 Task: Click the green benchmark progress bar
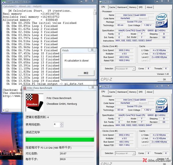point(60,139)
